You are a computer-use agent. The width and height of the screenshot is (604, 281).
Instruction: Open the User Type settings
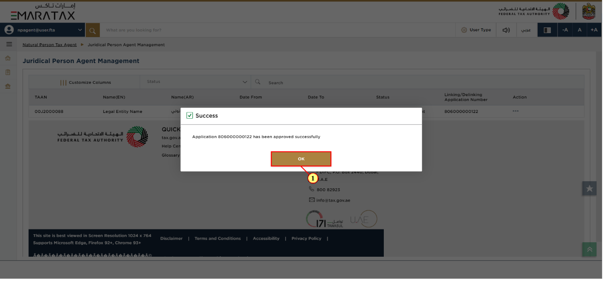(x=476, y=30)
